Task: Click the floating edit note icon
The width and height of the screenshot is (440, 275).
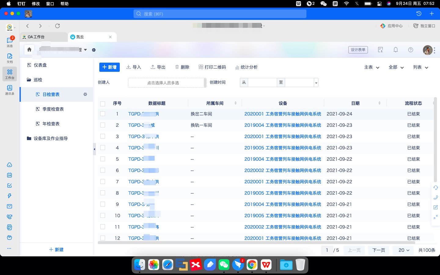Action: coord(436,207)
